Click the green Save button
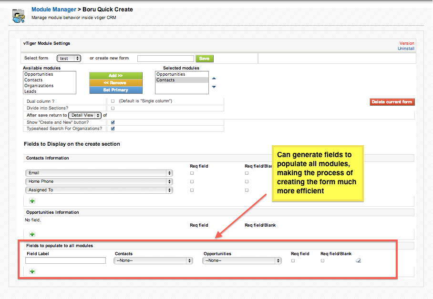The image size is (433, 299). pos(205,59)
